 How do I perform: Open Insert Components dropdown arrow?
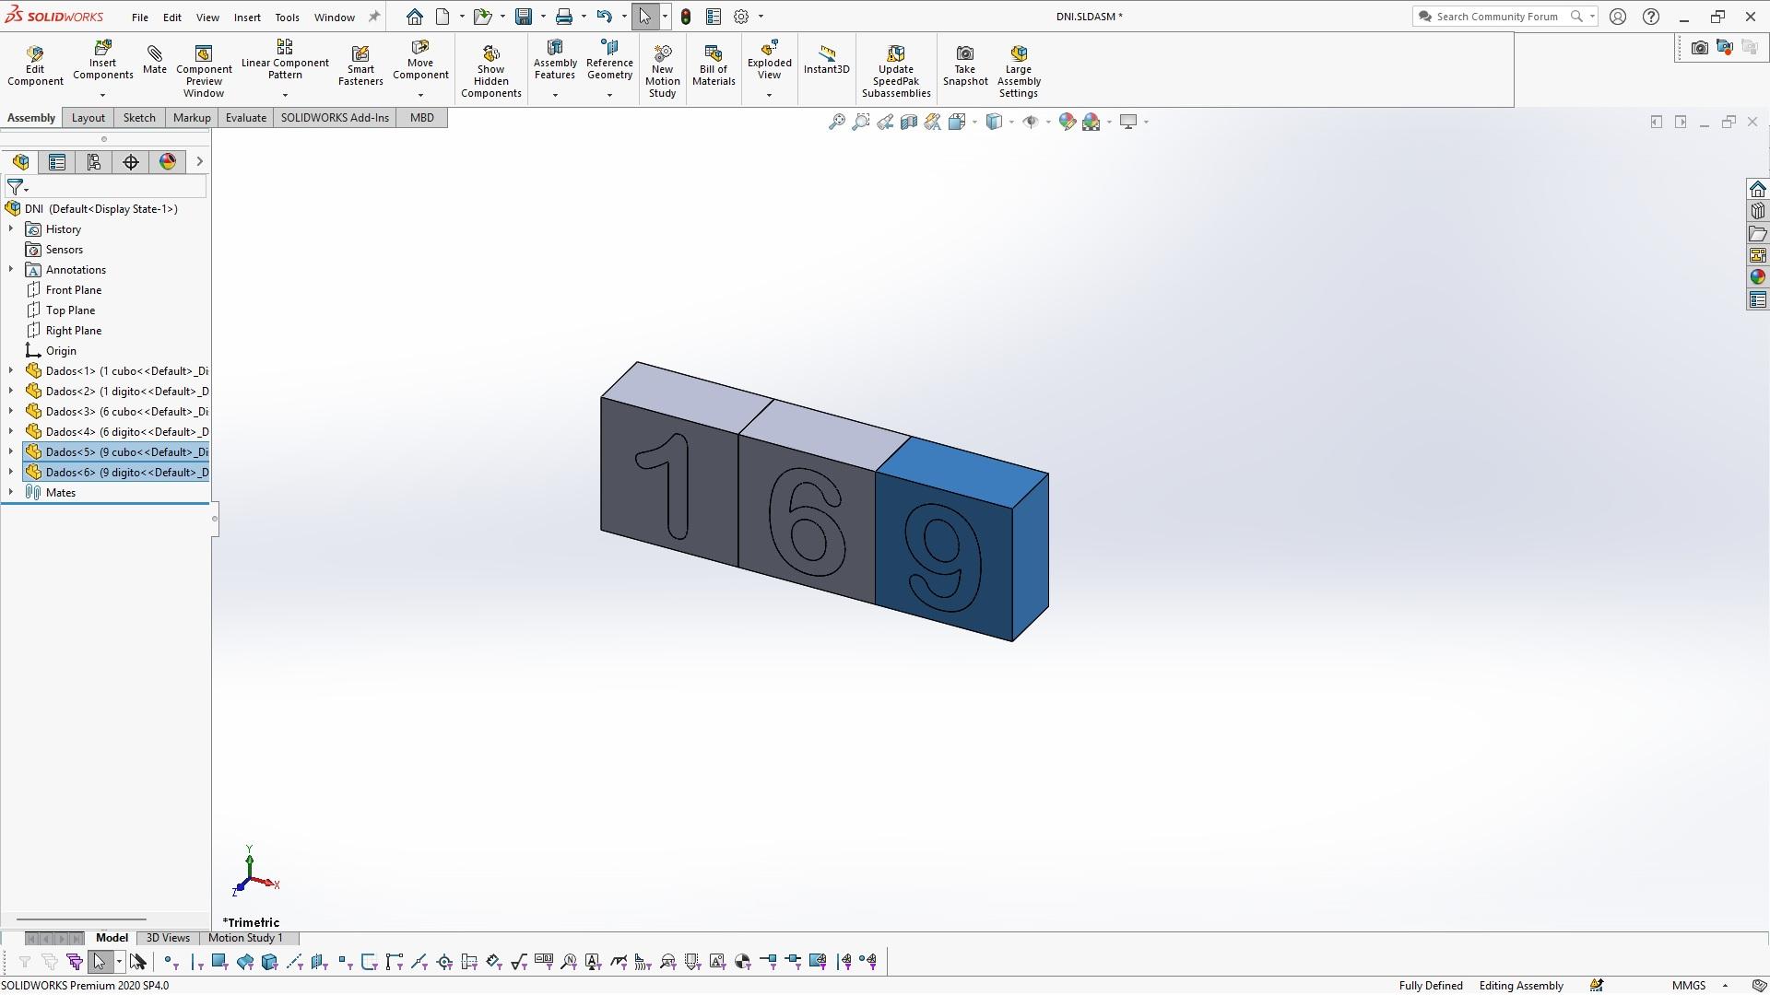pyautogui.click(x=102, y=95)
